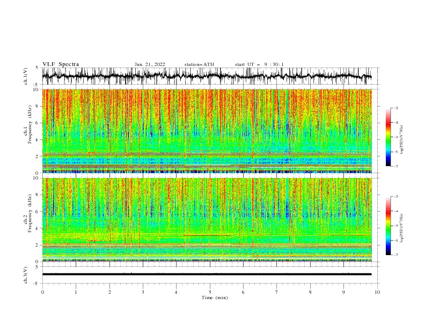Viewport: 425px width, 328px height.
Task: Click the ch.1 voltage waveform trace
Action: pyautogui.click(x=207, y=76)
